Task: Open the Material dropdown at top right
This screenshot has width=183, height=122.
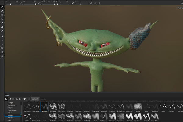Action: (180, 8)
